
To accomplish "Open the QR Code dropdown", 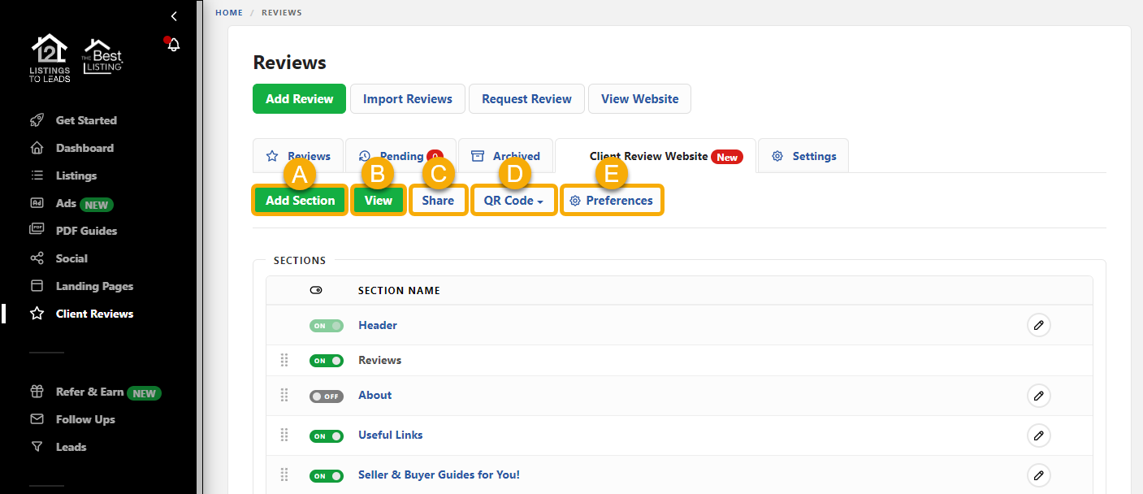I will point(513,199).
